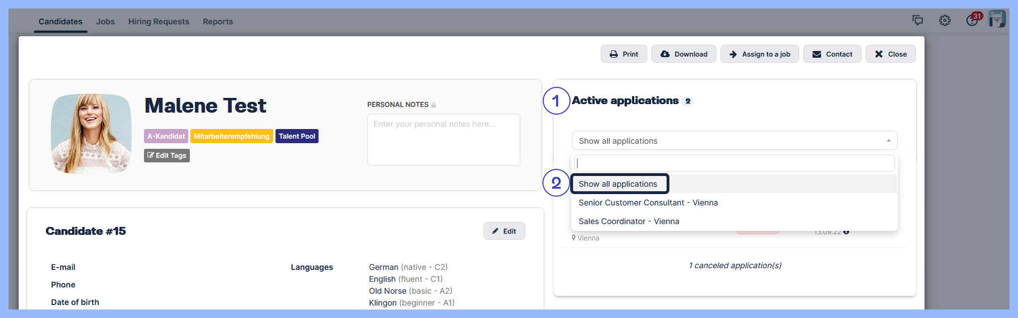Click Assign to a job
The image size is (1018, 318).
(760, 54)
